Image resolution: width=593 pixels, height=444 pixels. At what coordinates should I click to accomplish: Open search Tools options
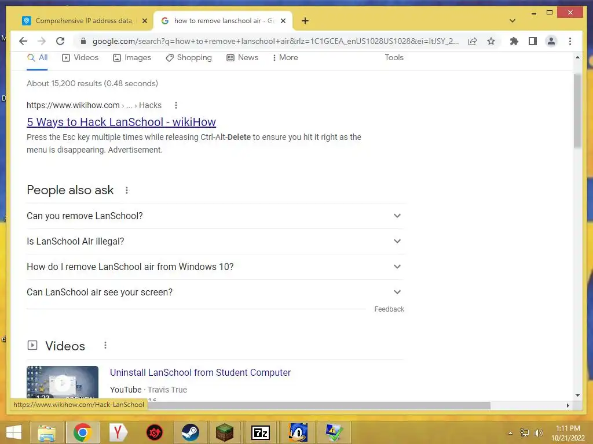[394, 58]
